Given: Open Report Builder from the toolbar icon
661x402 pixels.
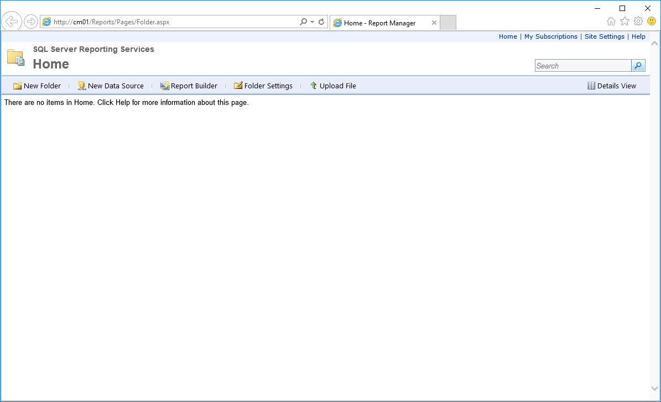Looking at the screenshot, I should point(164,86).
